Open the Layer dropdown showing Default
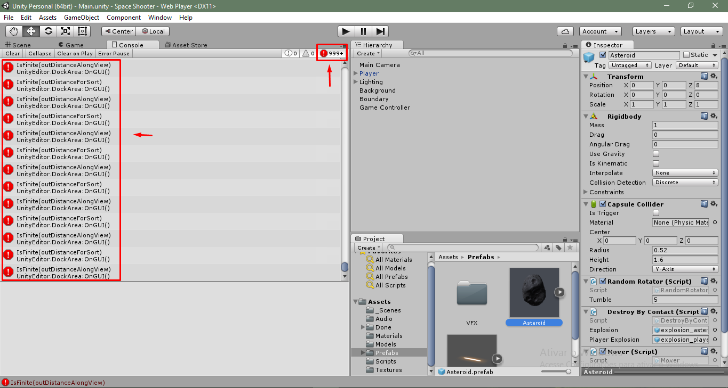The width and height of the screenshot is (728, 388). [697, 65]
